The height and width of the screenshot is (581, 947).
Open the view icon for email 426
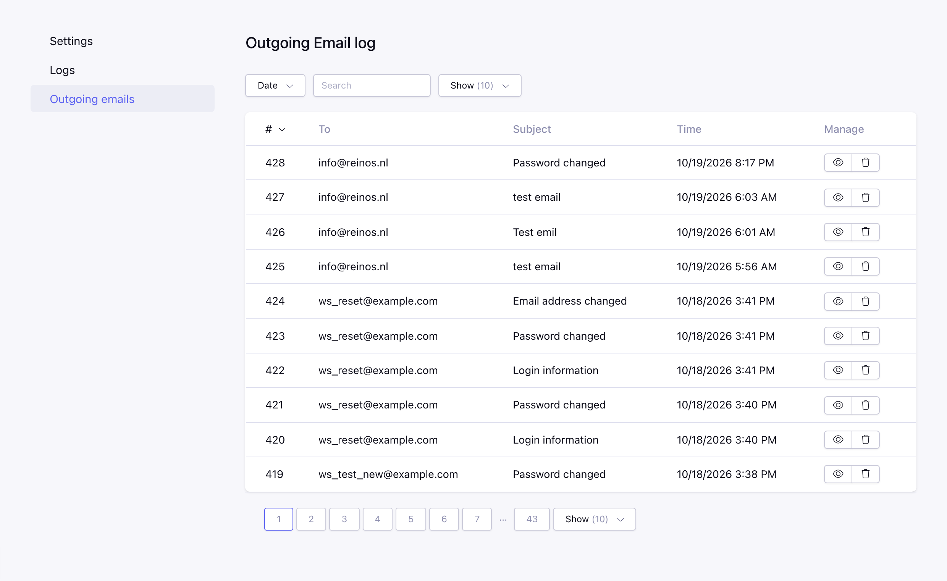pyautogui.click(x=838, y=232)
